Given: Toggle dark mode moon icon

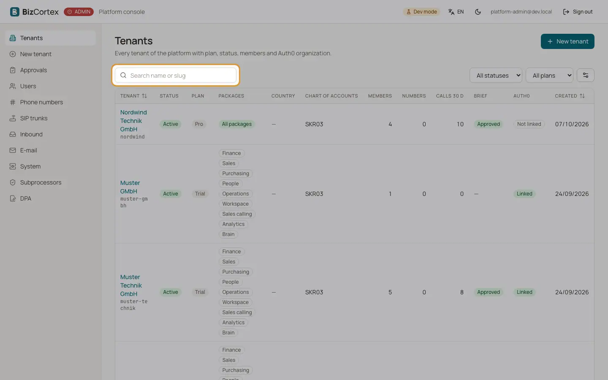Looking at the screenshot, I should 478,12.
